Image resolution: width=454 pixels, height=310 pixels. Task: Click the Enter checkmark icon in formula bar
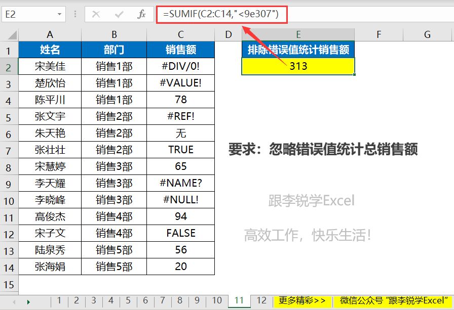pos(119,15)
